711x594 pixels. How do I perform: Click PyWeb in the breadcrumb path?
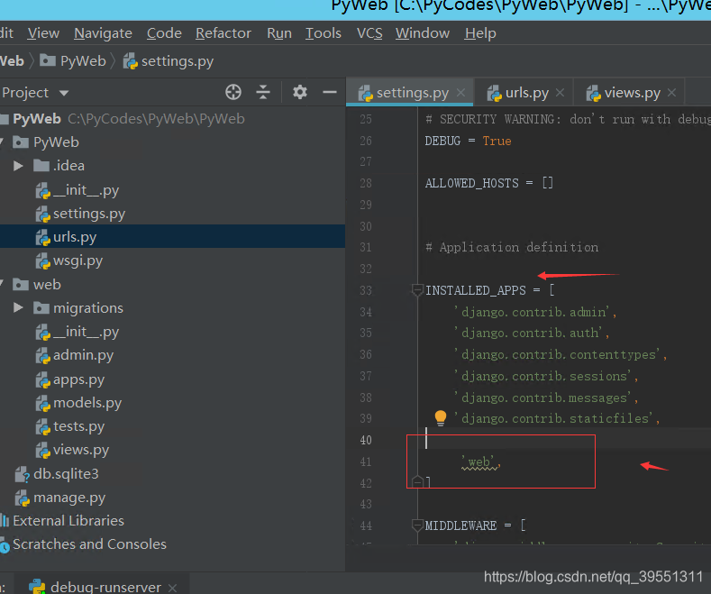click(83, 60)
